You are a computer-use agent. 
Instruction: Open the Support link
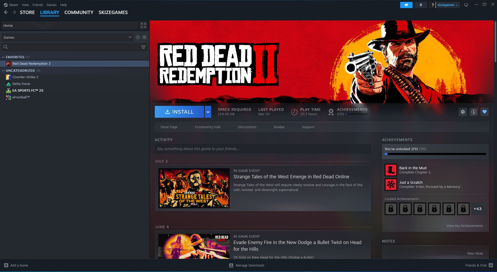coord(308,127)
